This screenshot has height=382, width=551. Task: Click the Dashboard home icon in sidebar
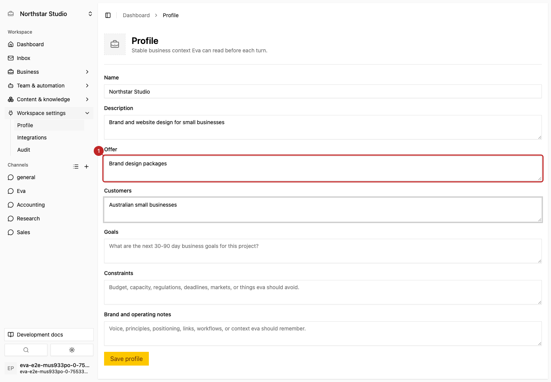[x=11, y=44]
